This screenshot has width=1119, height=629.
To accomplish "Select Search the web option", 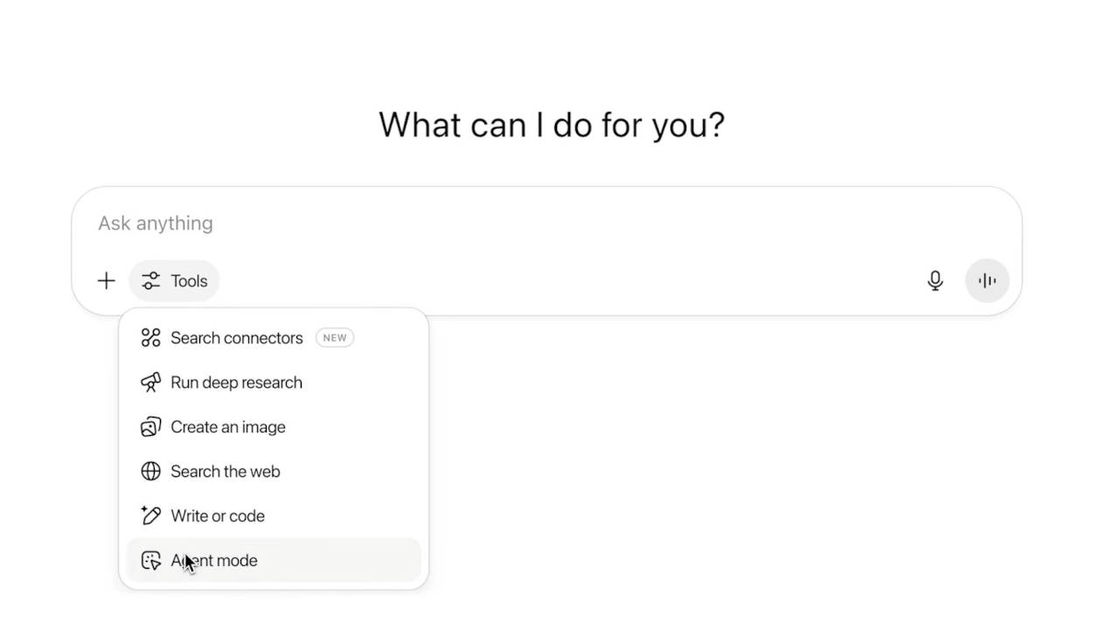I will tap(274, 472).
